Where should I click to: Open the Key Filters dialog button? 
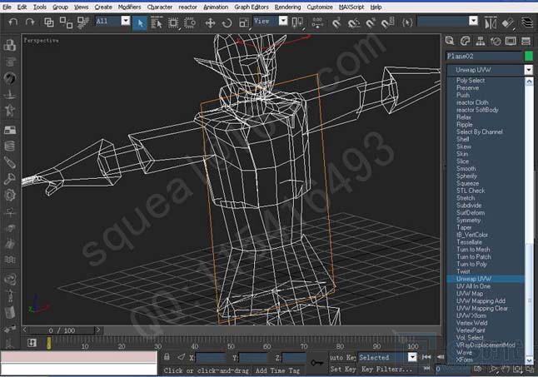(x=386, y=370)
